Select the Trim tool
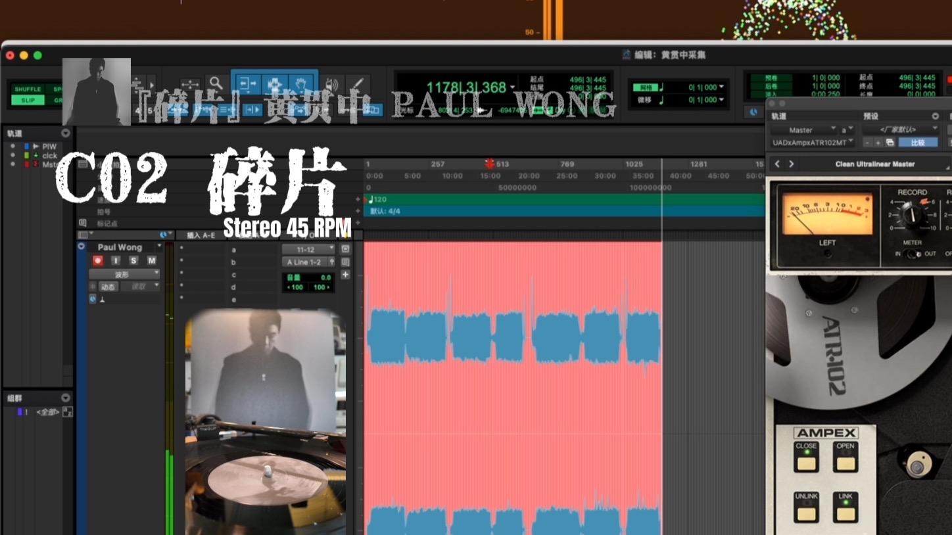Viewport: 952px width, 535px height. (x=249, y=85)
